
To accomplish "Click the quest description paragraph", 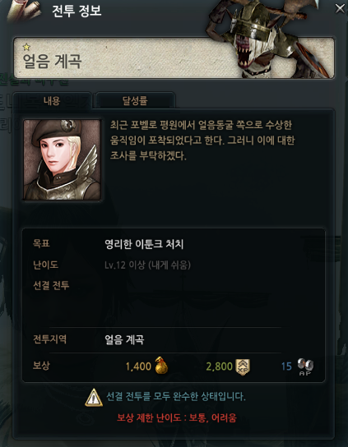I will (202, 141).
